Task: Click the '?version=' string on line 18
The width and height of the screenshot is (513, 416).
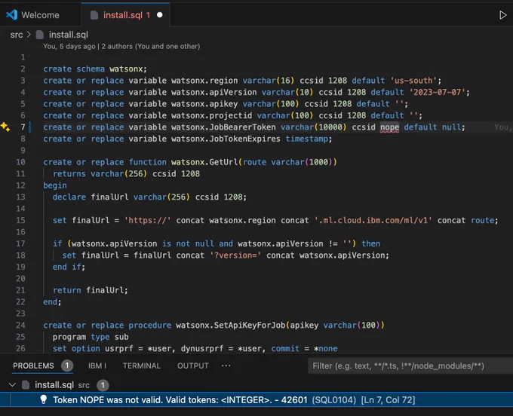Action: coord(235,255)
